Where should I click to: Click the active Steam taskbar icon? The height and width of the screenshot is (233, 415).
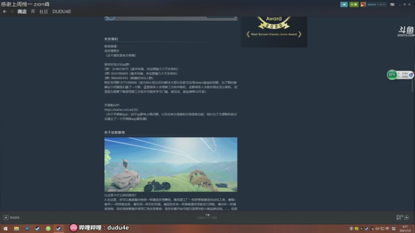(x=59, y=228)
